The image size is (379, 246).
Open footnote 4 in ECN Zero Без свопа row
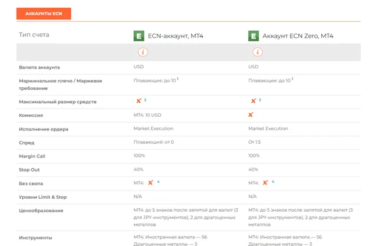273,182
